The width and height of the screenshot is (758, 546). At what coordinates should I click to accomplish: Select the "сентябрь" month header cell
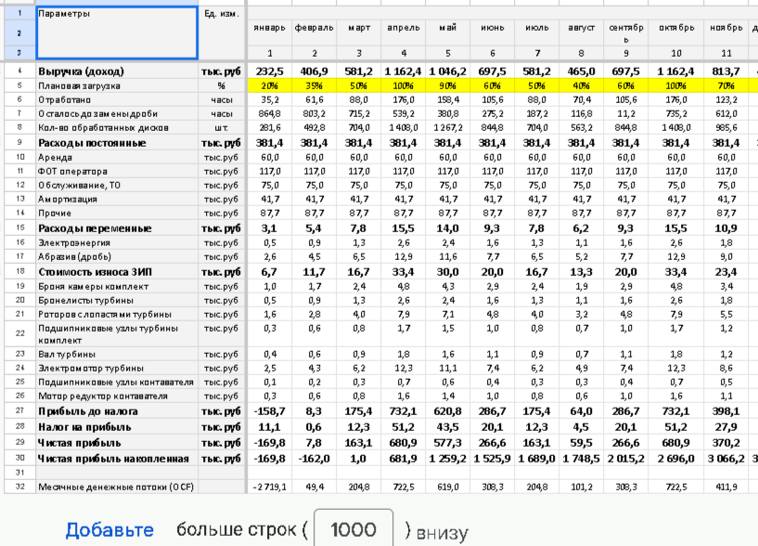[x=626, y=32]
